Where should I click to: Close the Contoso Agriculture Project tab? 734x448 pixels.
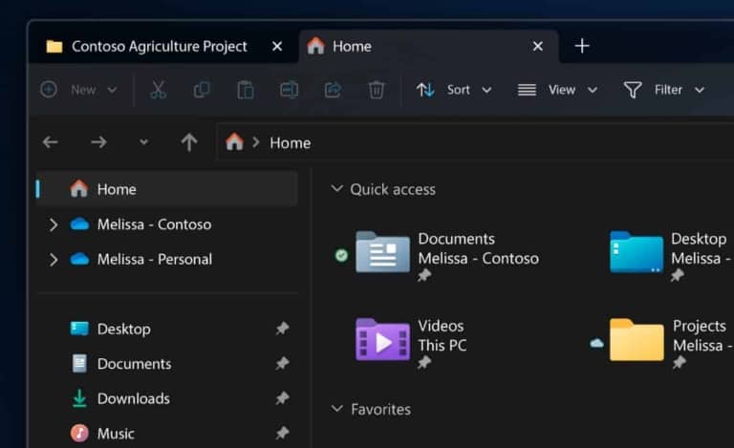[277, 46]
